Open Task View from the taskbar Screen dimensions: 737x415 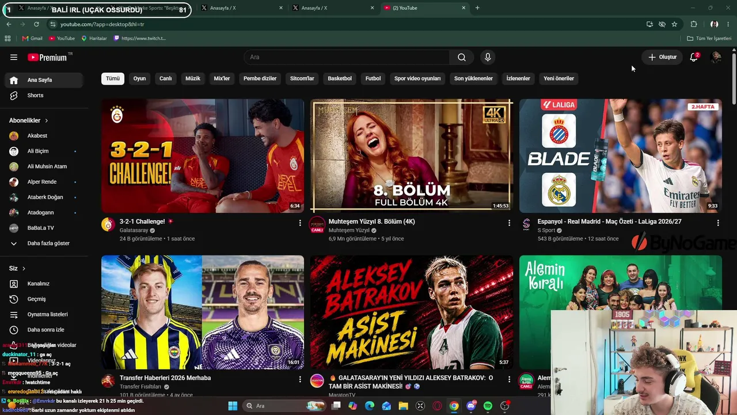click(336, 406)
